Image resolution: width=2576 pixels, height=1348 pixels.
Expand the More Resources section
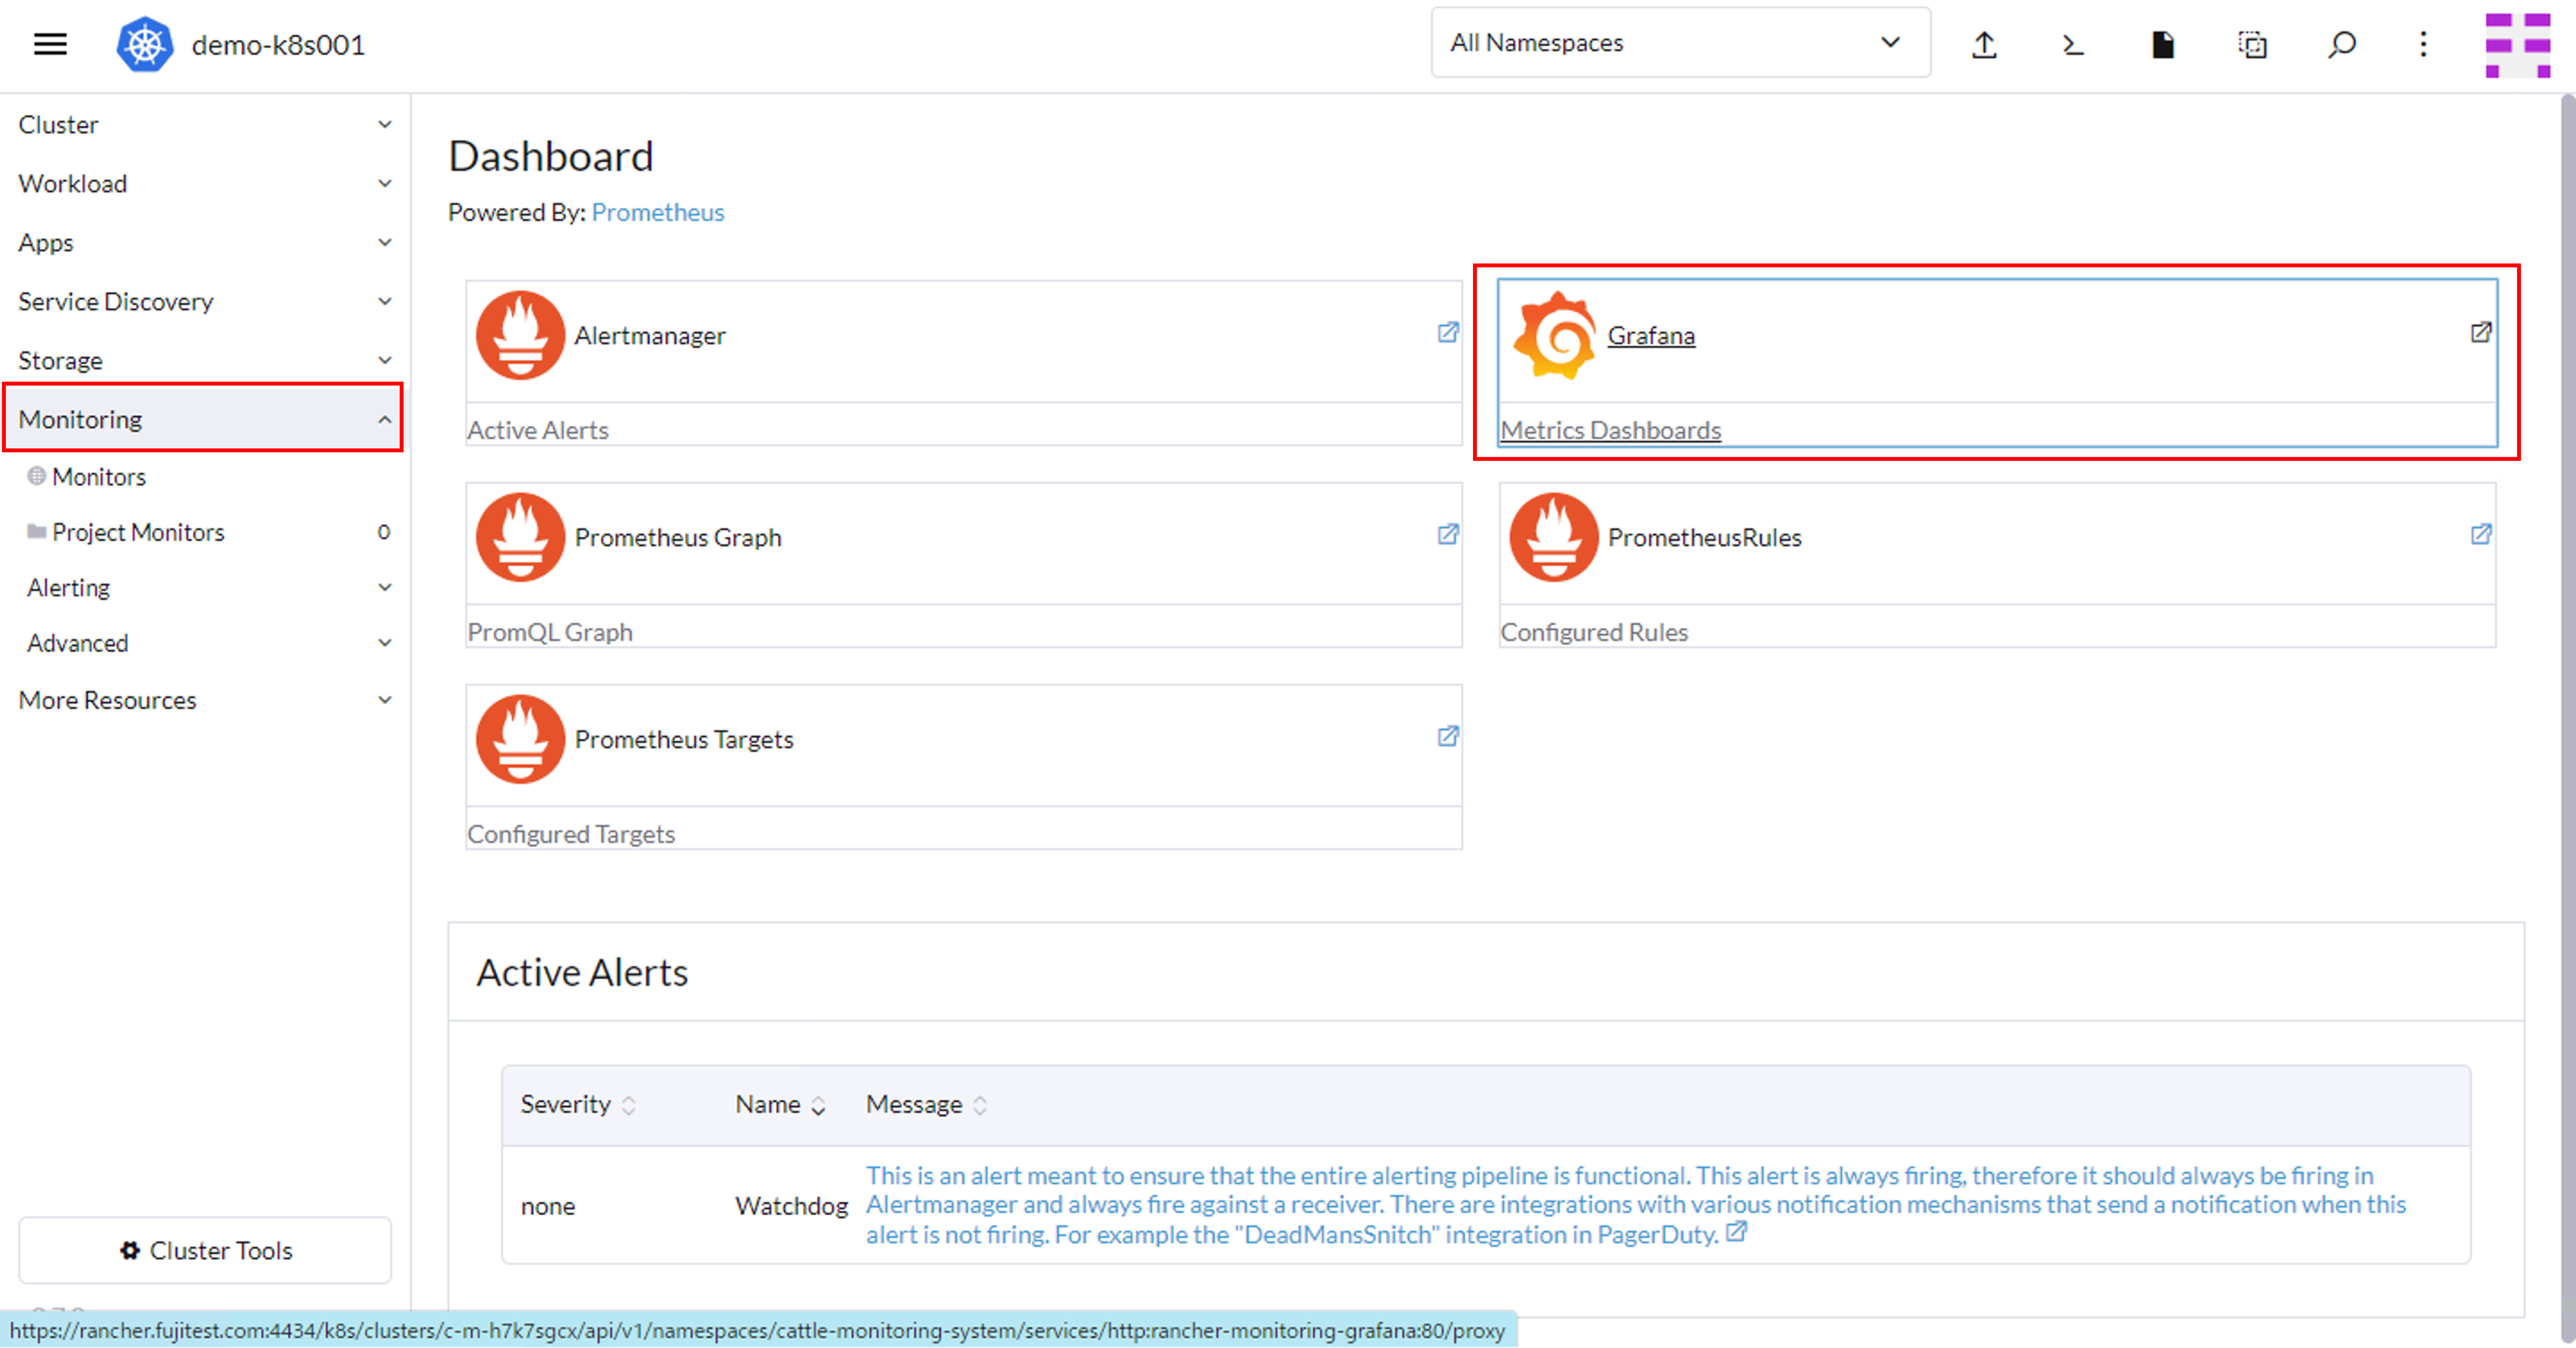click(x=204, y=700)
